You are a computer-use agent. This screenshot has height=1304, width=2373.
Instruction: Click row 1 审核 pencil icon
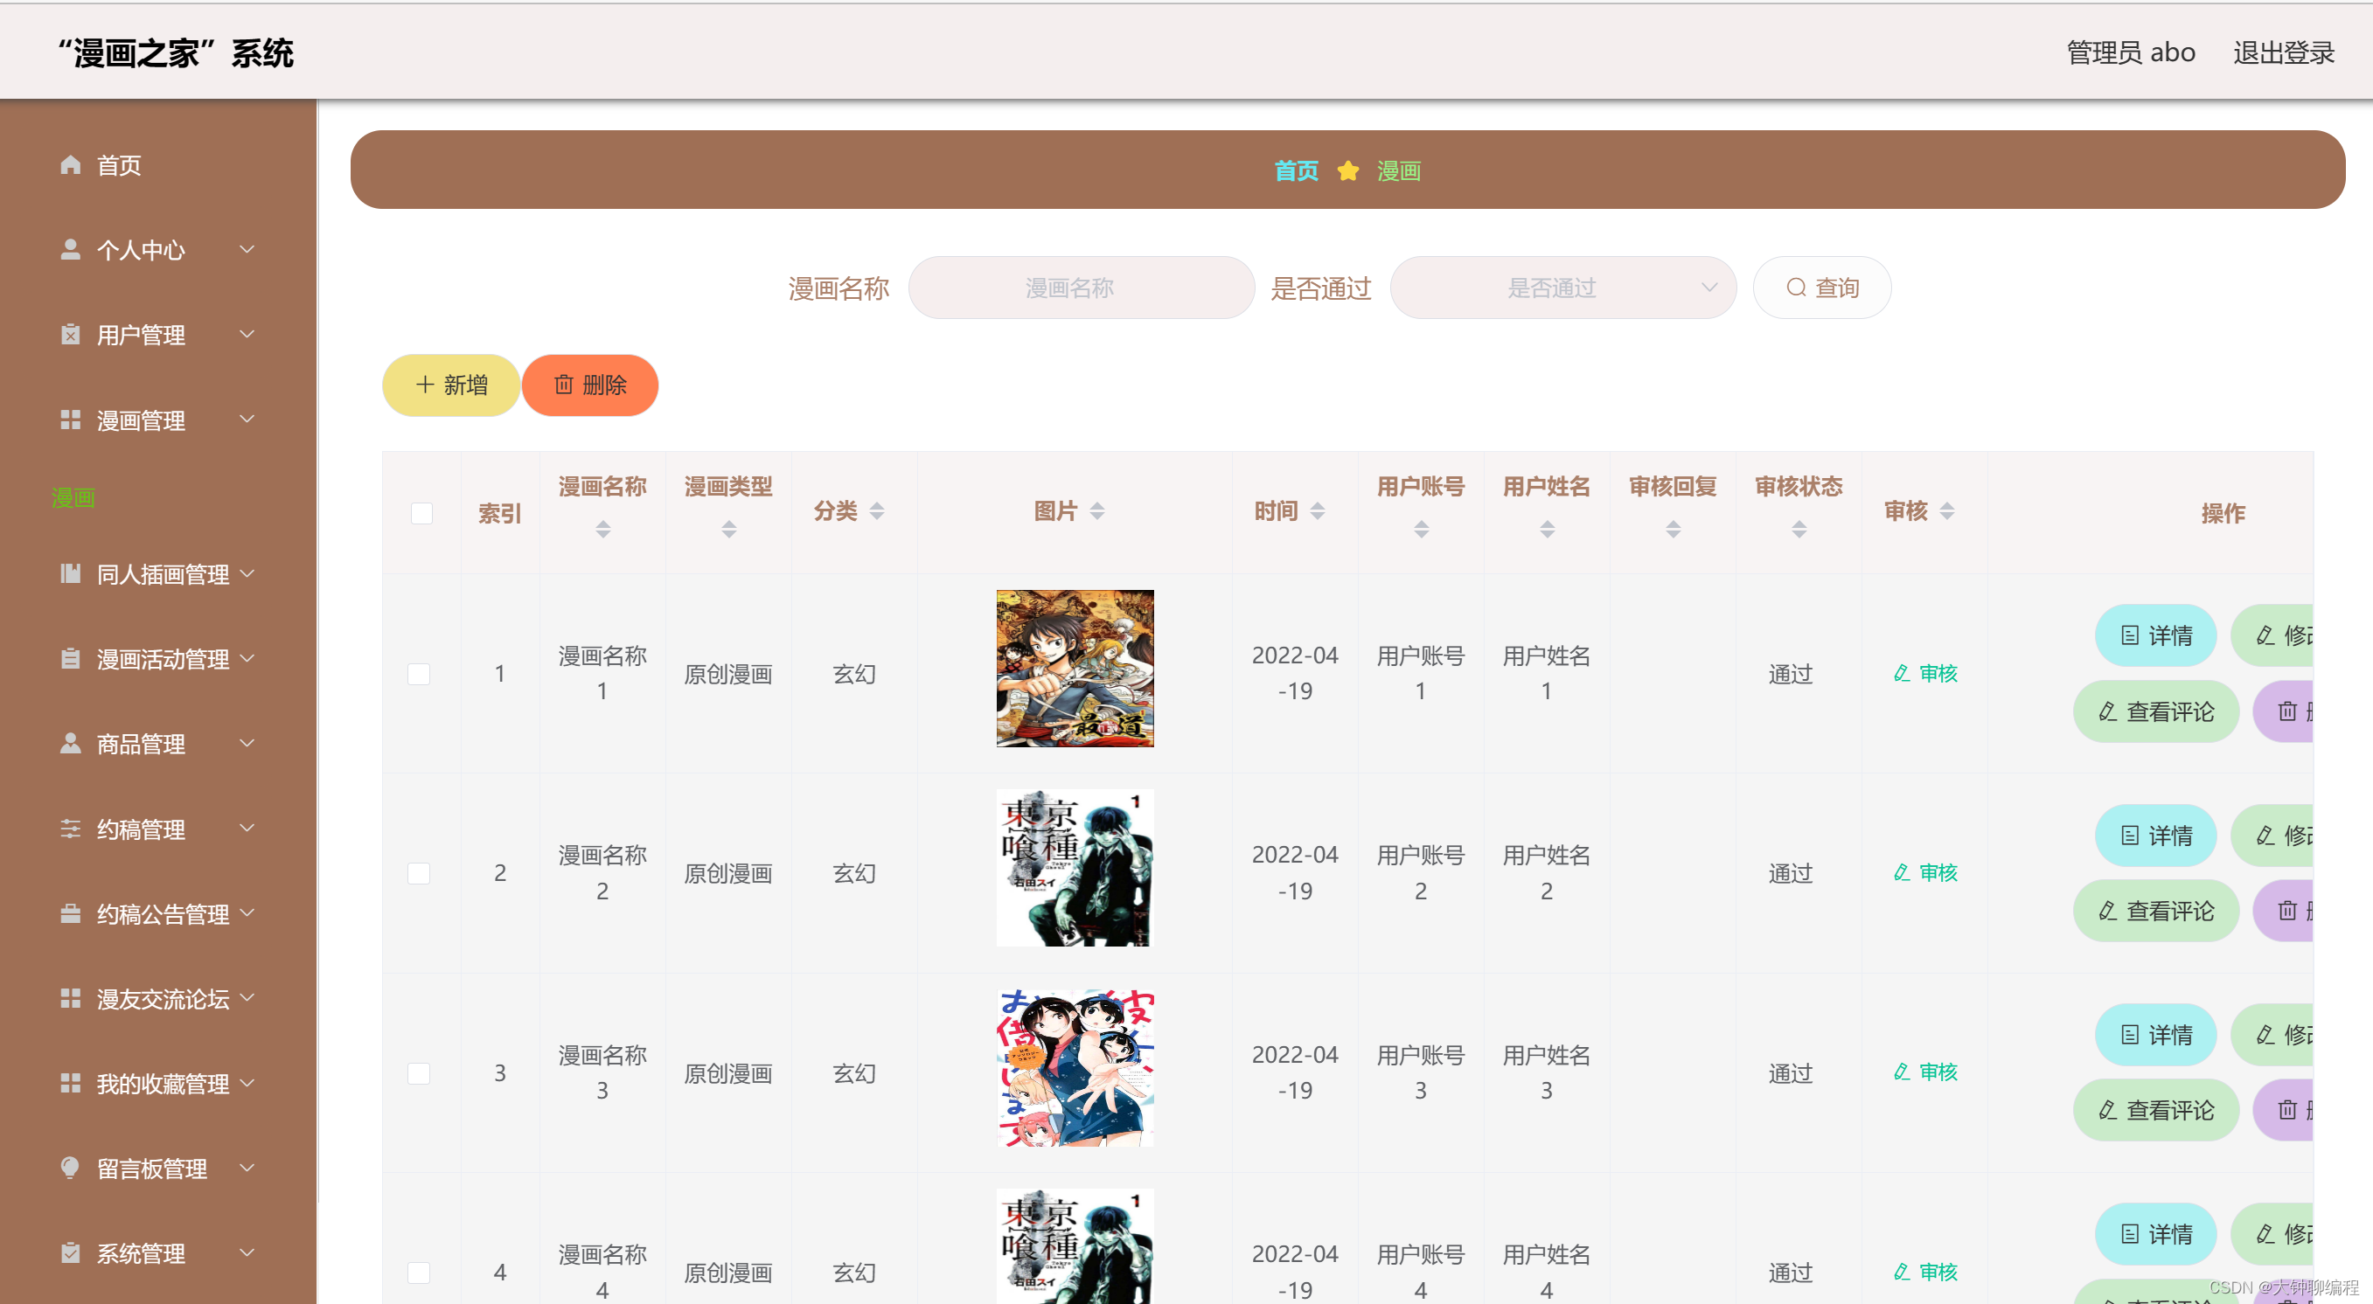coord(1902,673)
